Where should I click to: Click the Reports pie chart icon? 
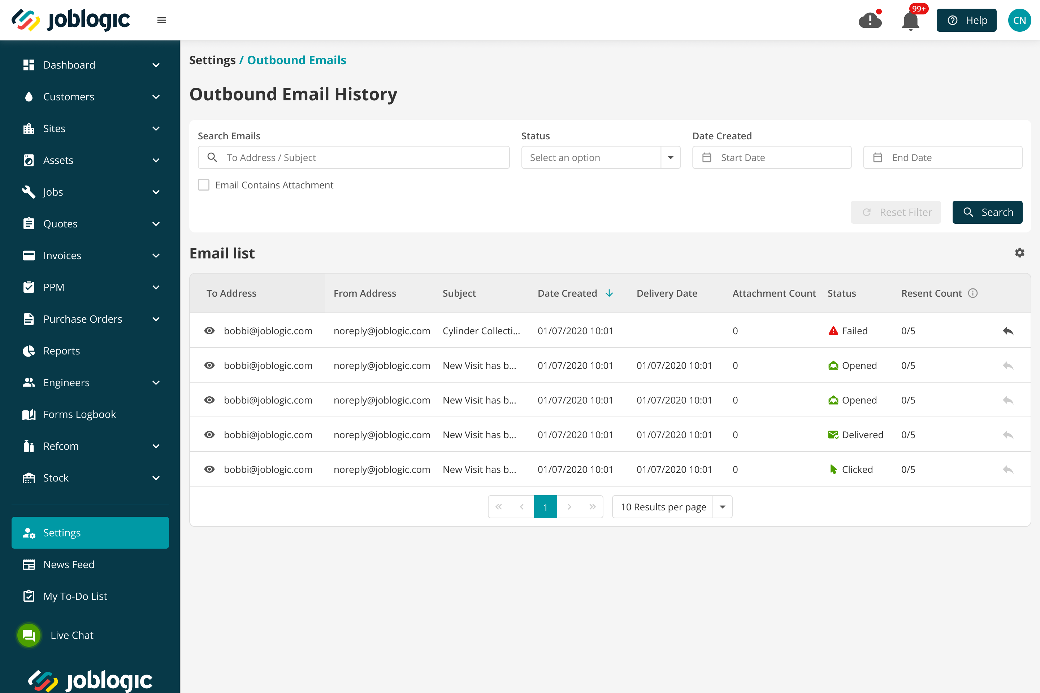29,351
